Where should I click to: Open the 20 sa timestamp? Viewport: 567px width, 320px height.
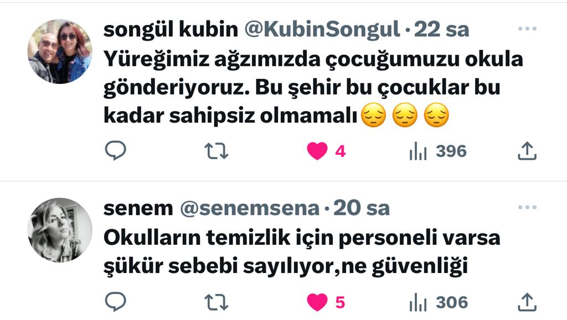[361, 208]
